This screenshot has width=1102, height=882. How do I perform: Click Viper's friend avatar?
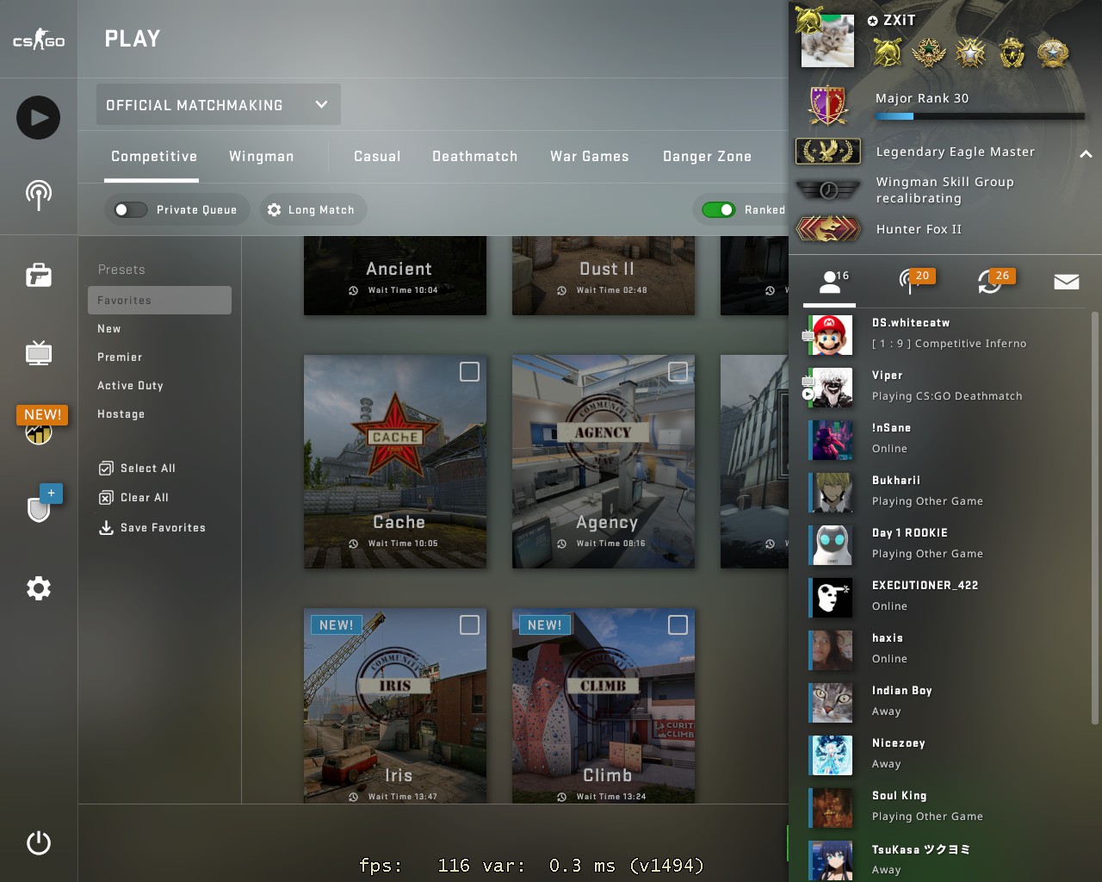pyautogui.click(x=832, y=388)
